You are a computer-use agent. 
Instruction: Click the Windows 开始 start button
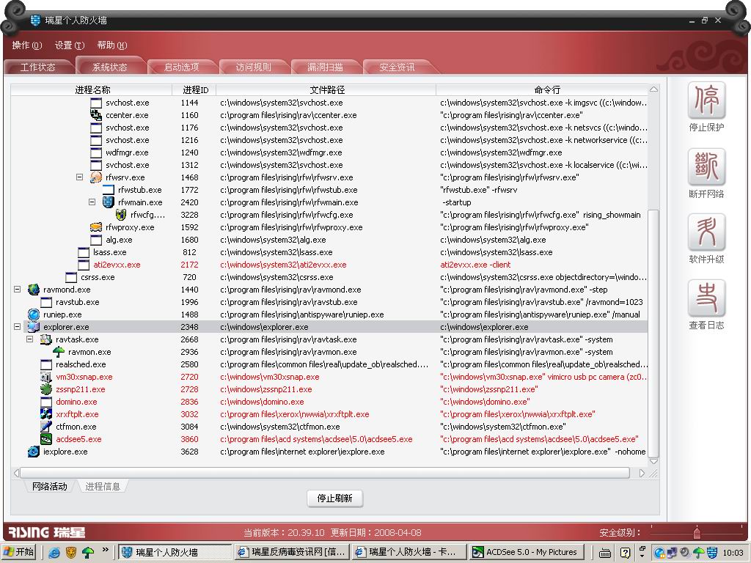(19, 552)
